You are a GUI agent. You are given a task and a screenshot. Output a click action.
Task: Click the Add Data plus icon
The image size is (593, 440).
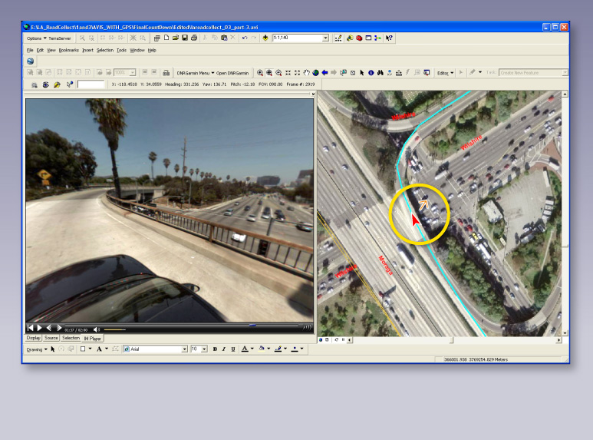coord(265,38)
